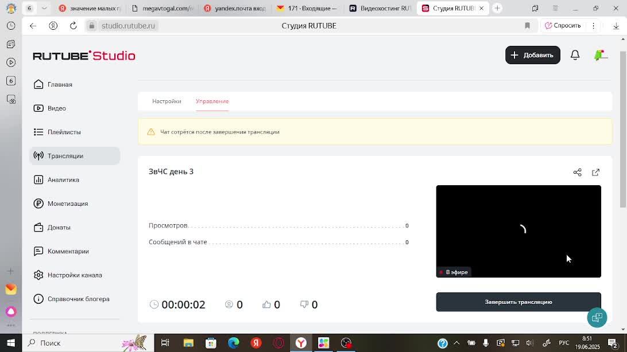Image resolution: width=627 pixels, height=352 pixels.
Task: Open browser history in the left sidebar
Action: coord(11,26)
